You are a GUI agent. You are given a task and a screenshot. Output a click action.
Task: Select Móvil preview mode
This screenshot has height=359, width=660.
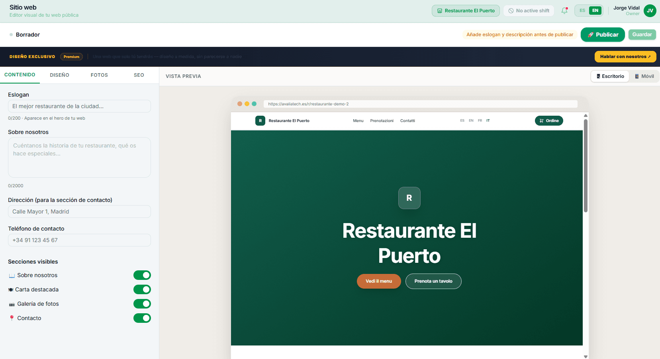tap(644, 76)
